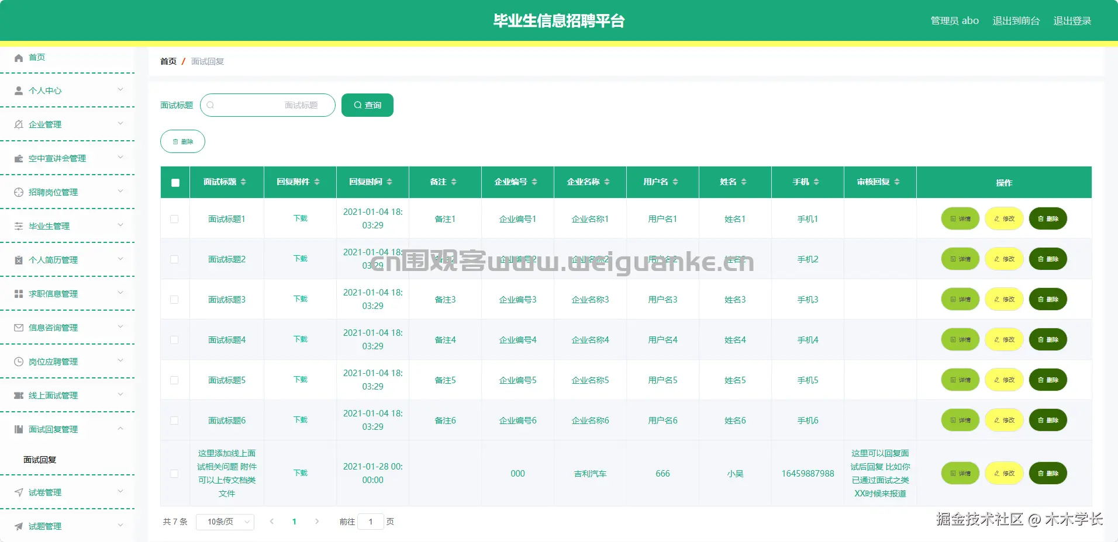The height and width of the screenshot is (542, 1118).
Task: Sort by 企业名称 column arrows
Action: pyautogui.click(x=607, y=182)
